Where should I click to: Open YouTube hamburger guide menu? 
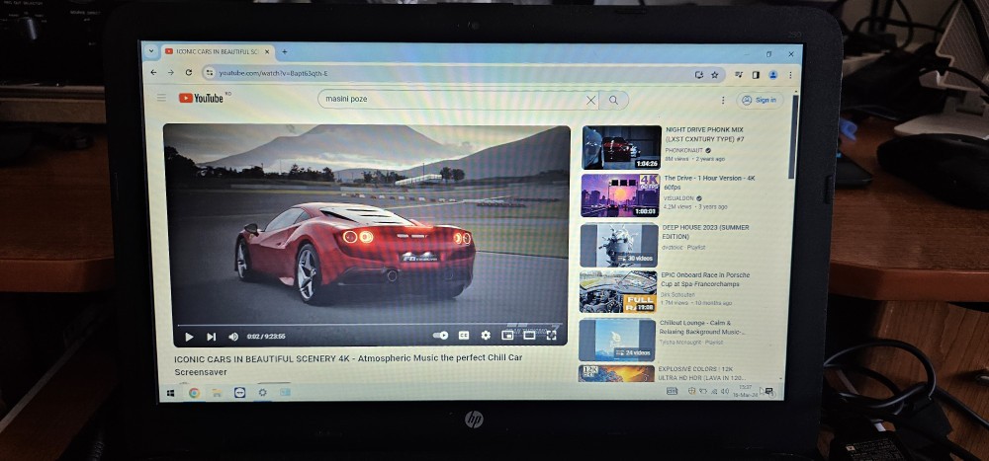161,98
